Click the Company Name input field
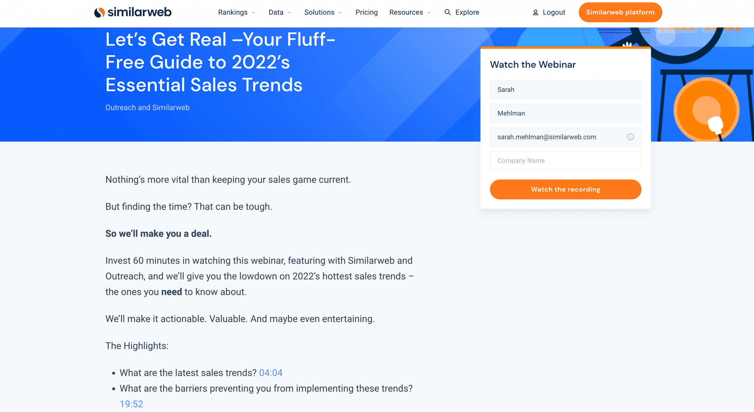The image size is (754, 412). [x=565, y=161]
